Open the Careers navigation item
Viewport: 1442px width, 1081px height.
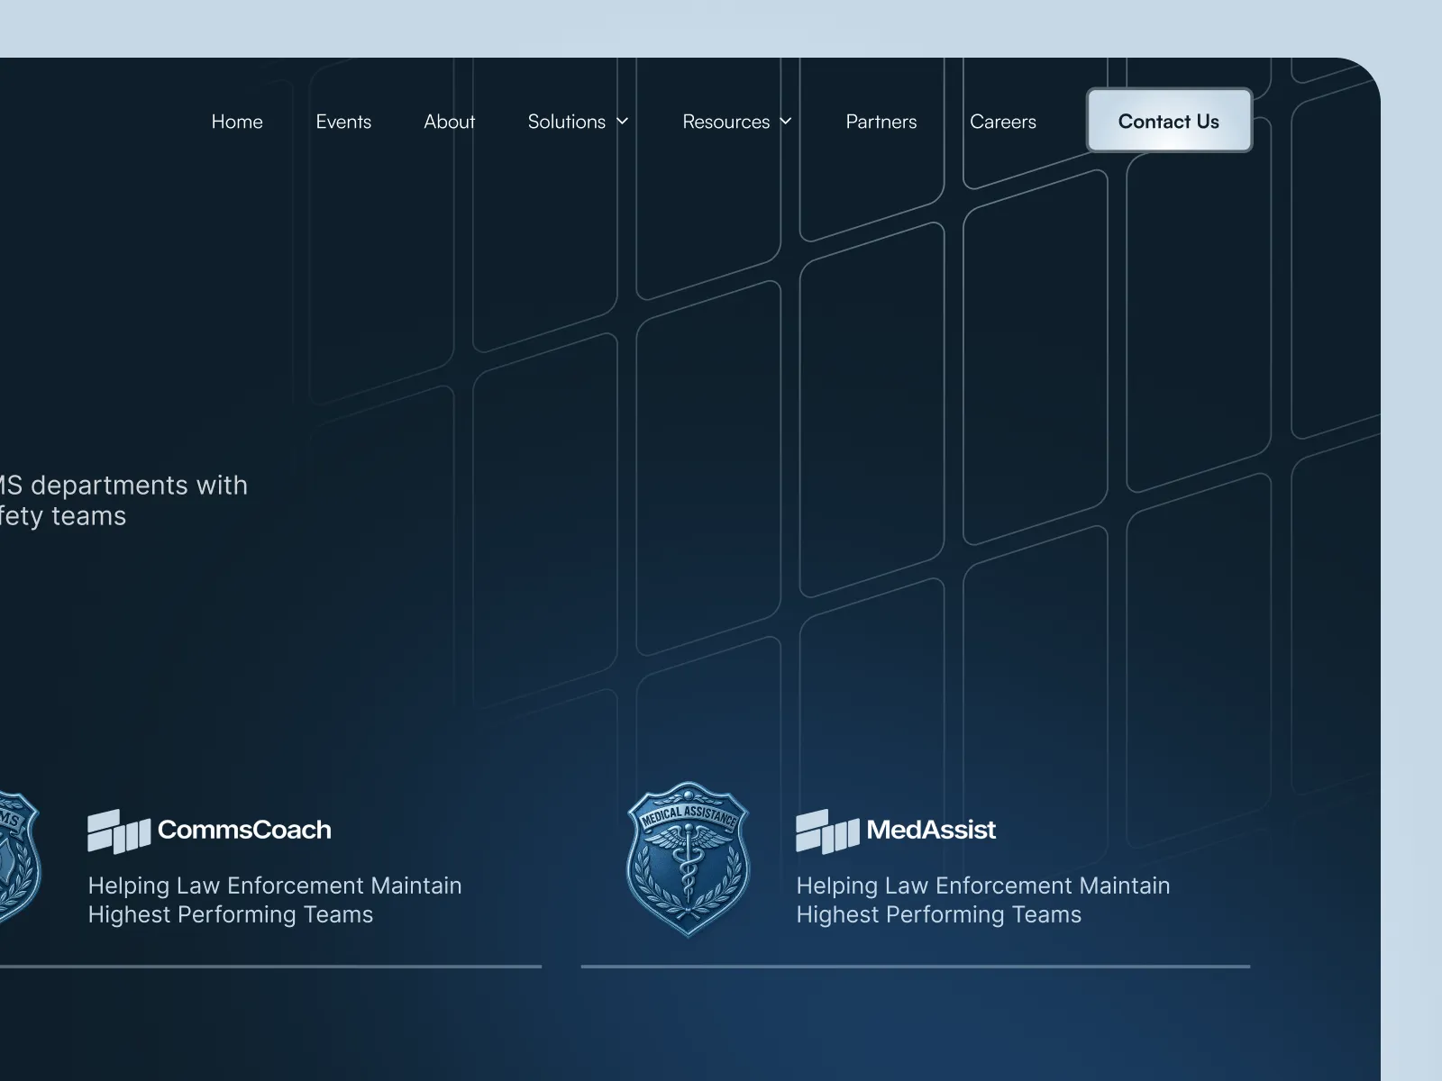(x=1003, y=122)
